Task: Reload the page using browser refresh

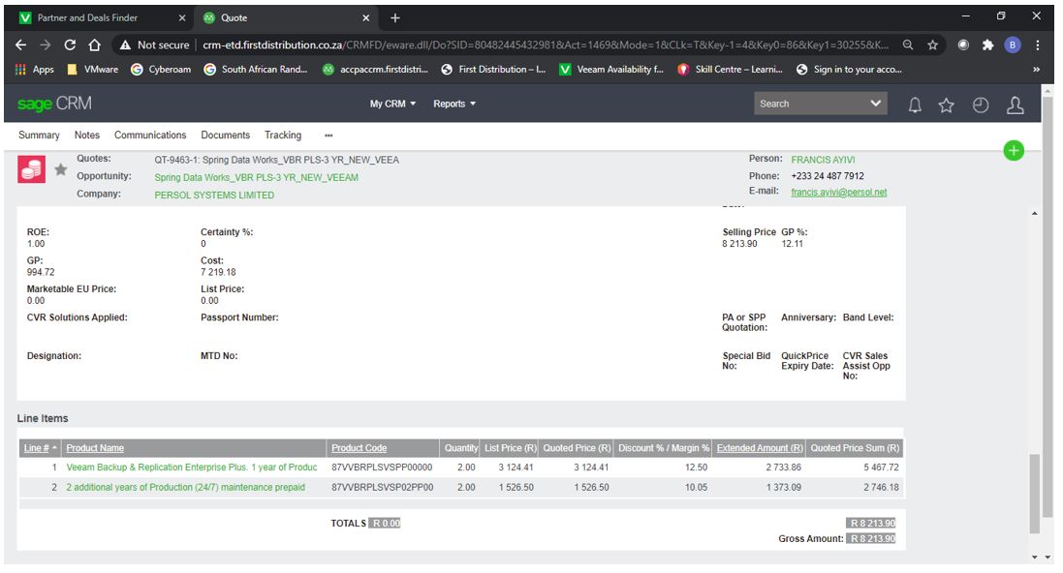Action: coord(70,45)
